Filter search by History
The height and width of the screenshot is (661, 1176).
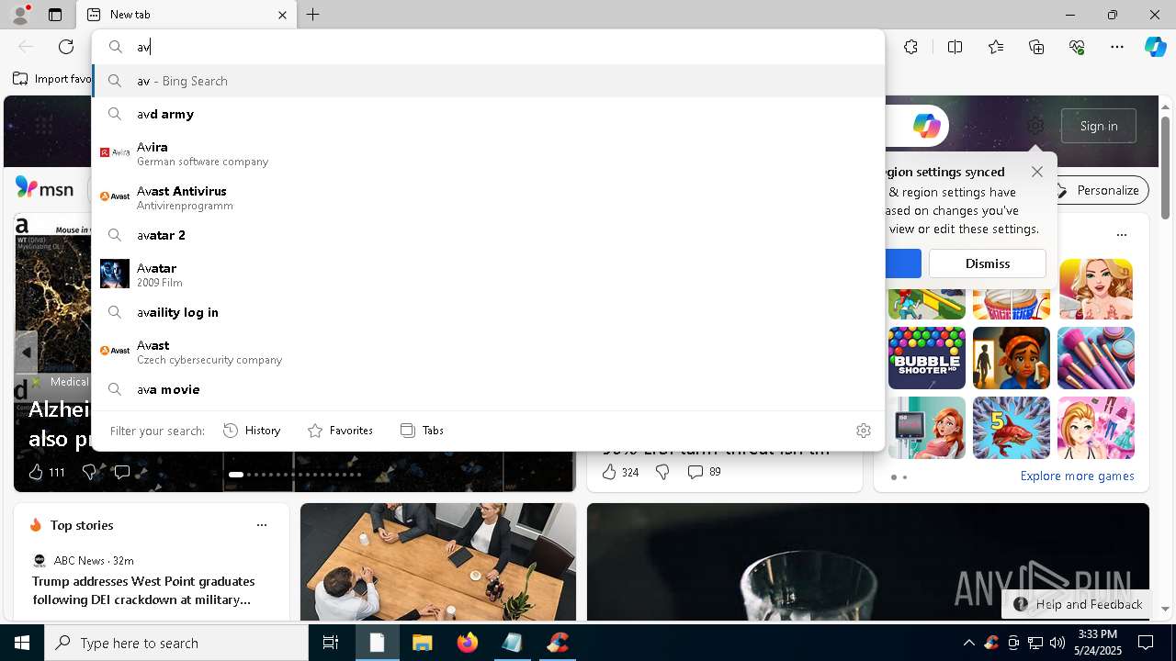(252, 430)
